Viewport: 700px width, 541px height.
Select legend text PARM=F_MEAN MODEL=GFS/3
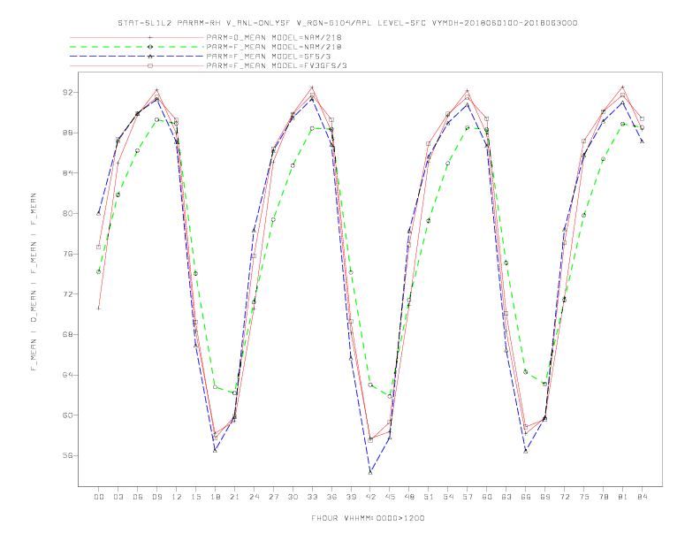(269, 57)
